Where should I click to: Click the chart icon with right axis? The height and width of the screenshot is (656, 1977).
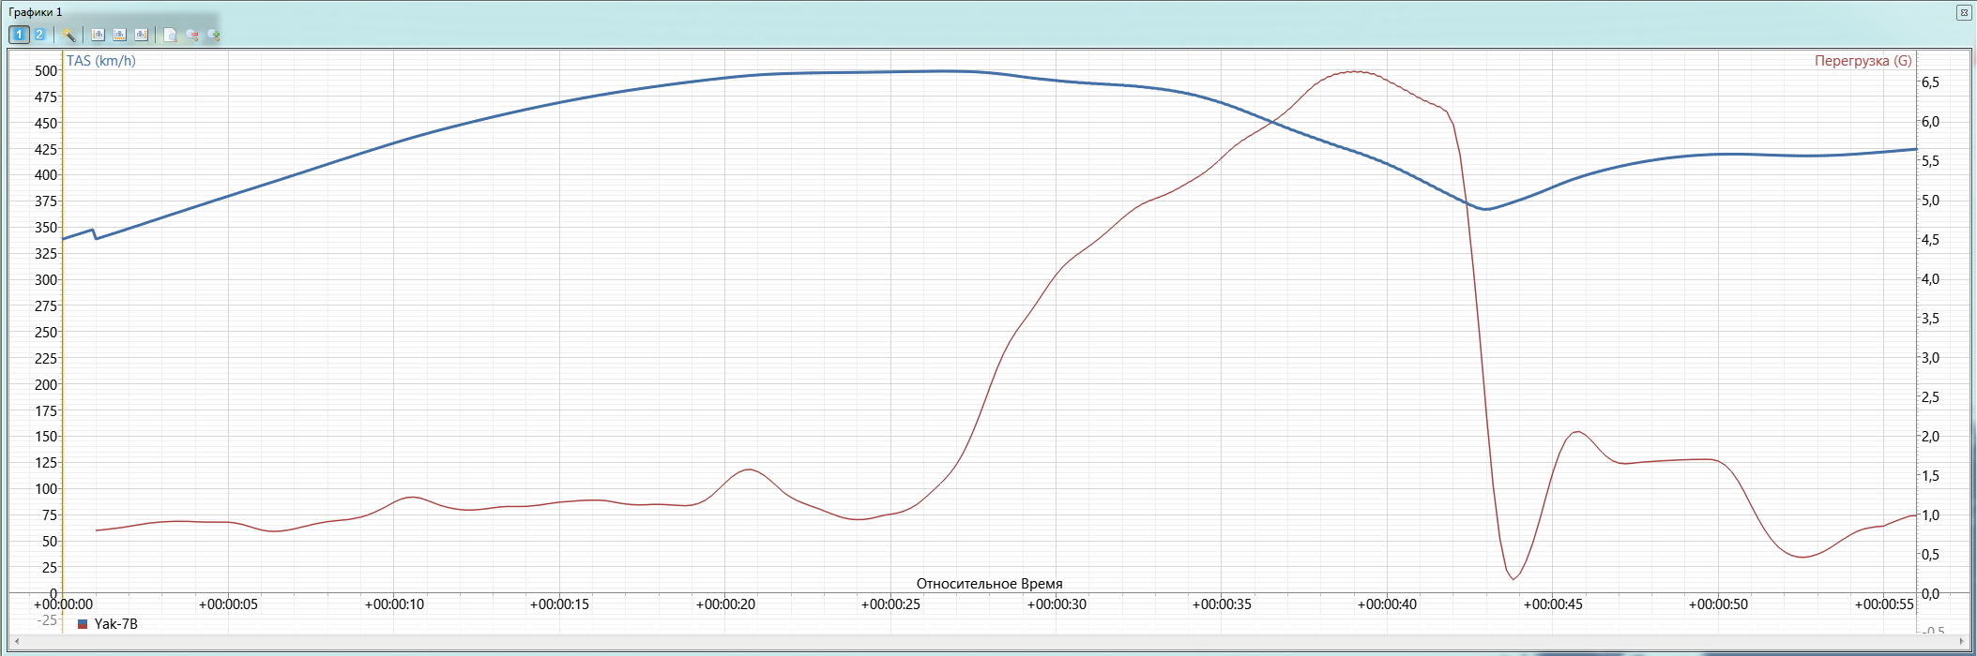point(142,35)
